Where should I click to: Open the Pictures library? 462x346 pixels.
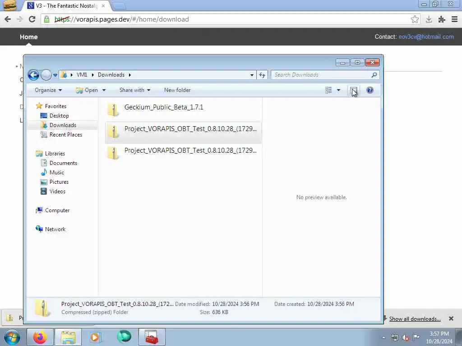(x=54, y=182)
